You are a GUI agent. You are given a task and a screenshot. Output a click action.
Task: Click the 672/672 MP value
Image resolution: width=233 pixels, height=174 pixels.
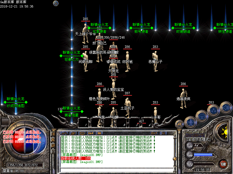[x=32, y=165]
